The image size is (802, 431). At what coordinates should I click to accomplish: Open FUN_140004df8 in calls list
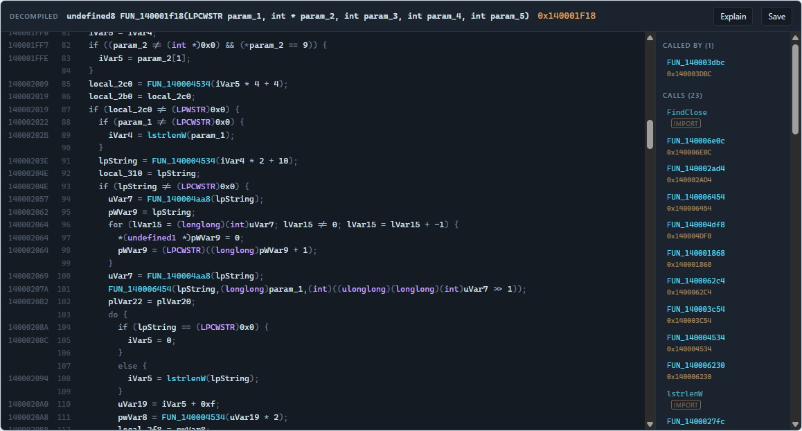(695, 225)
